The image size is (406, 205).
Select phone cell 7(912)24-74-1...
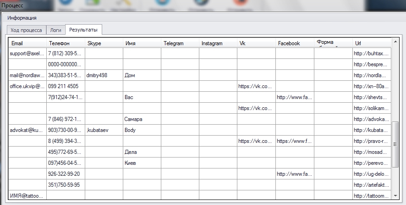pyautogui.click(x=66, y=97)
